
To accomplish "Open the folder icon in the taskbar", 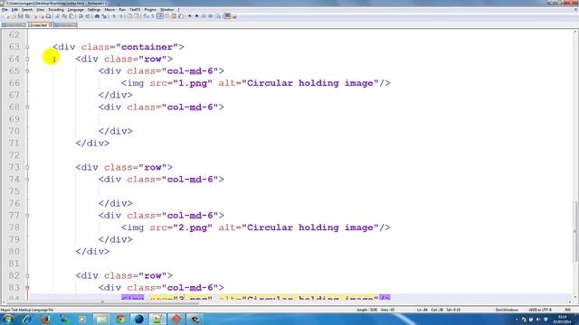I will tap(101, 319).
